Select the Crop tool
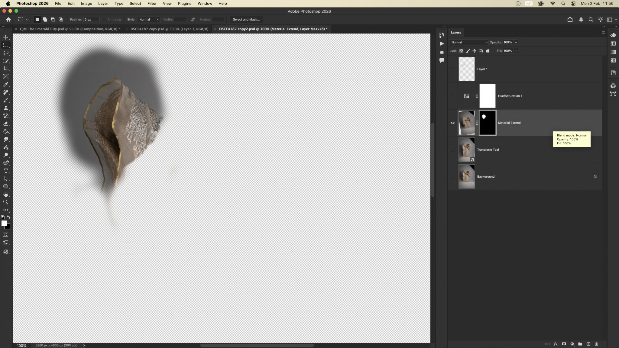Image resolution: width=619 pixels, height=348 pixels. click(6, 69)
